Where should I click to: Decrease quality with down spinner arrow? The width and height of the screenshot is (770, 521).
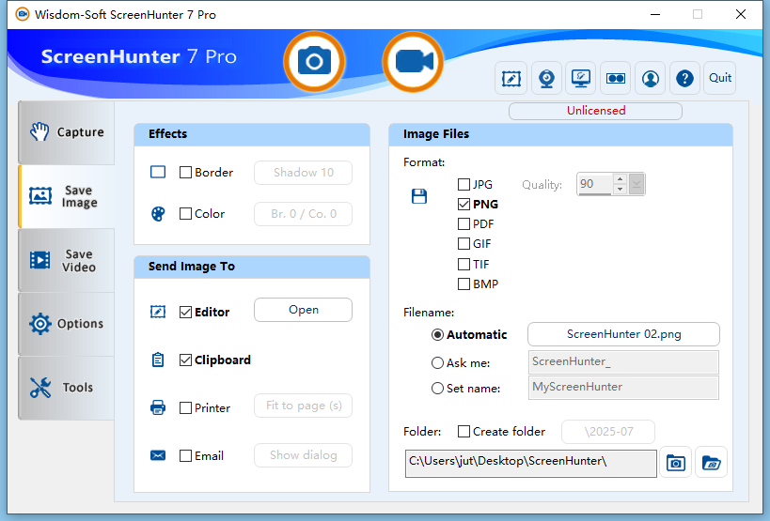click(620, 190)
